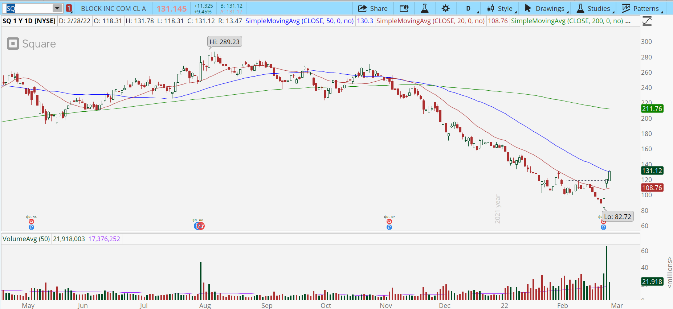Screen dimensions: 673x309
Task: Click the beaker Edit Studies icon
Action: [424, 8]
